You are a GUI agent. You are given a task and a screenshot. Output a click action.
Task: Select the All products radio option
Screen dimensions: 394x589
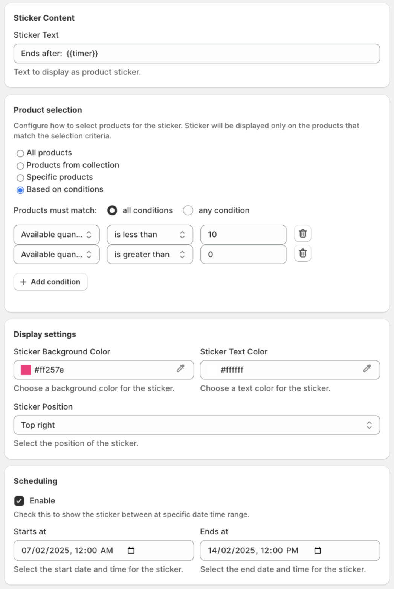click(x=20, y=153)
